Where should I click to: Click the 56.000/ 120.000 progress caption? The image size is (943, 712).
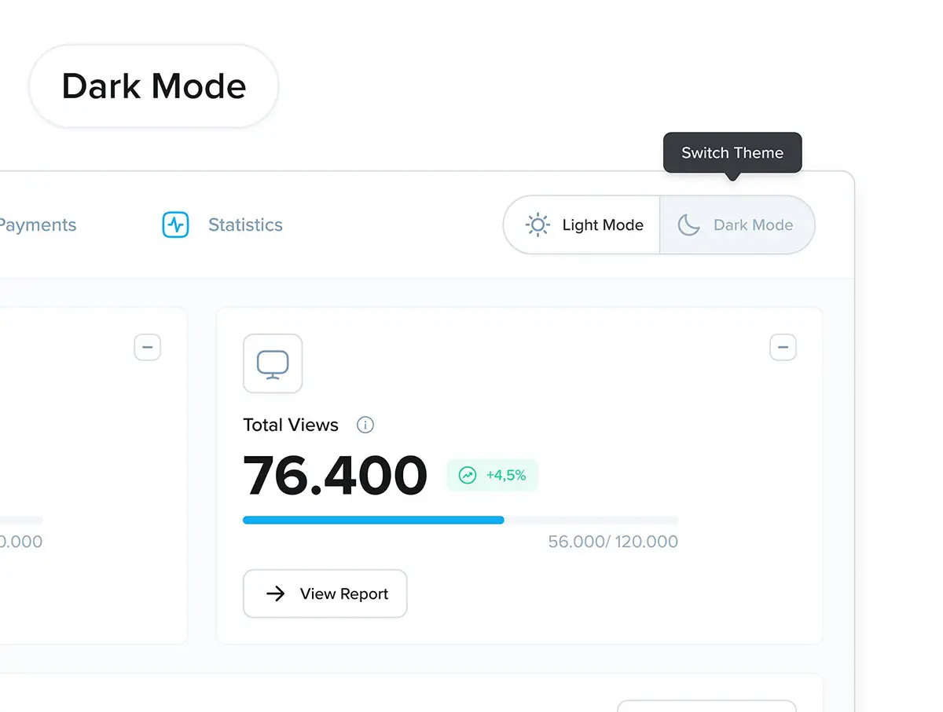613,542
